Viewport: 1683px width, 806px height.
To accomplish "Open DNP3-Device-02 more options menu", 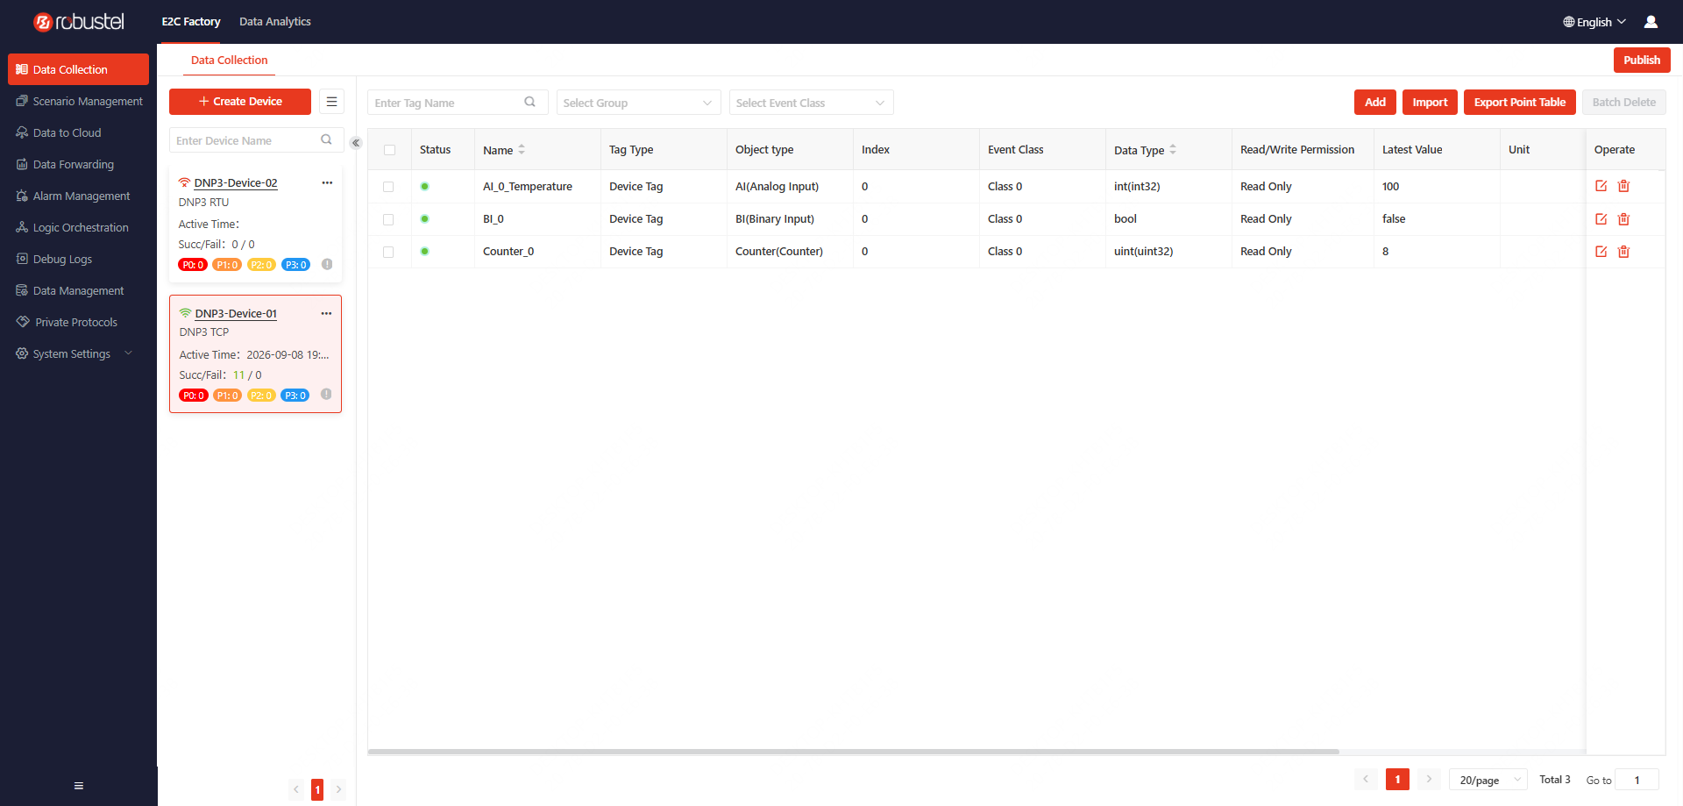I will click(327, 182).
